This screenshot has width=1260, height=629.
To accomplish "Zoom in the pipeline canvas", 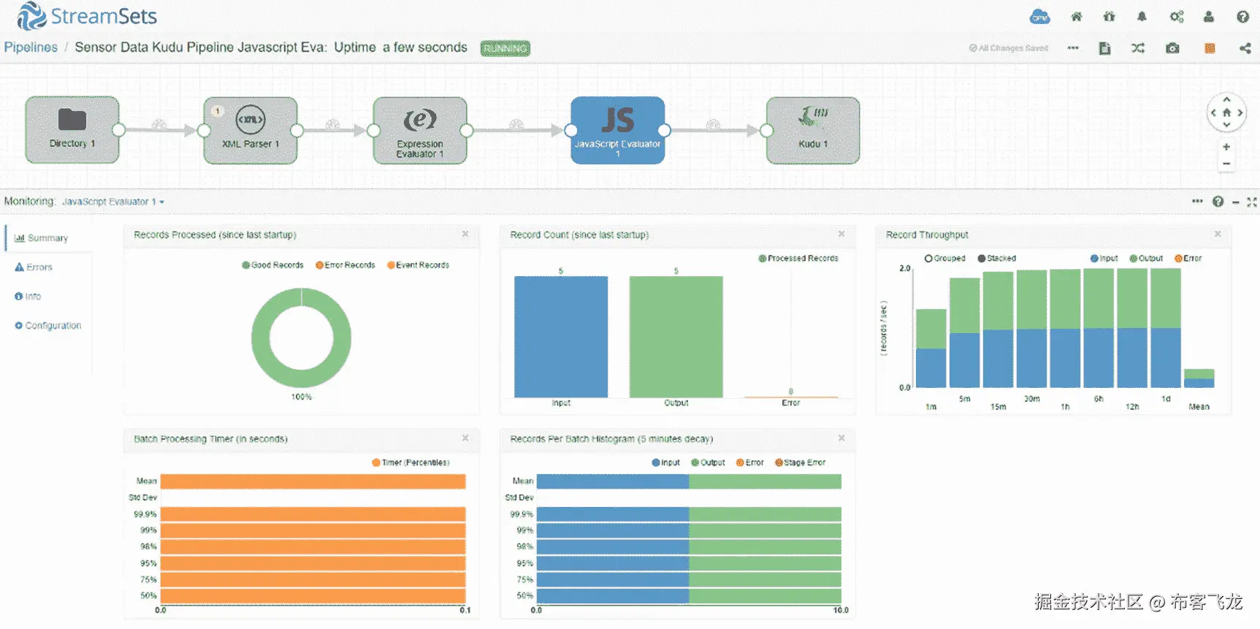I will tap(1226, 147).
